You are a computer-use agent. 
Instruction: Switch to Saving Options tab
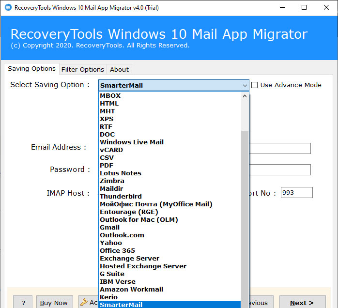tap(31, 69)
